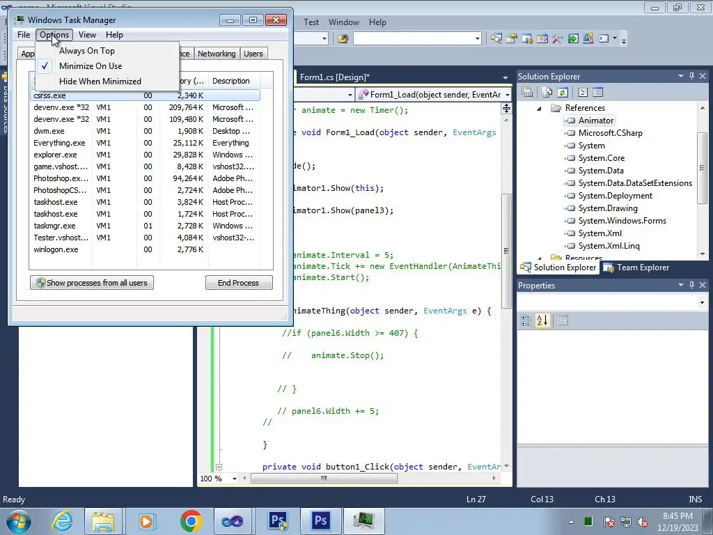
Task: Click the Find in Files binoculars-folder icon
Action: [x=343, y=39]
